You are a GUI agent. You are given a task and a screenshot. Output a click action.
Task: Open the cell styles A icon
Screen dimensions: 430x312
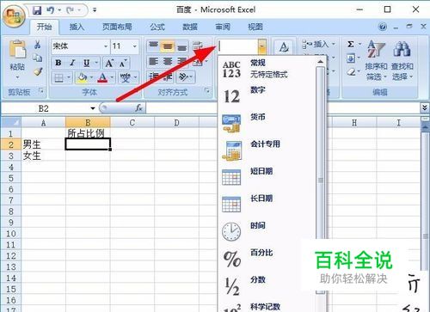pos(283,47)
